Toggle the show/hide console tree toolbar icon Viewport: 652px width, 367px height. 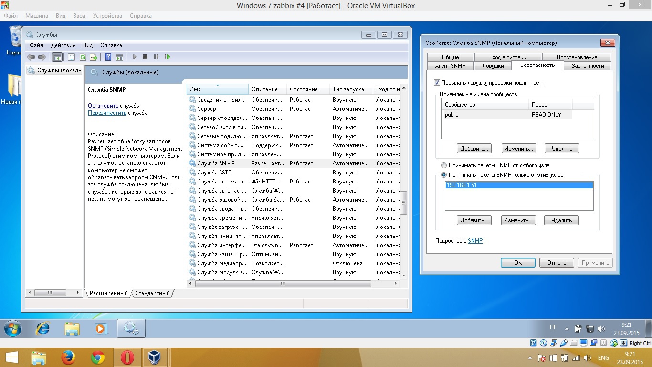coord(57,57)
